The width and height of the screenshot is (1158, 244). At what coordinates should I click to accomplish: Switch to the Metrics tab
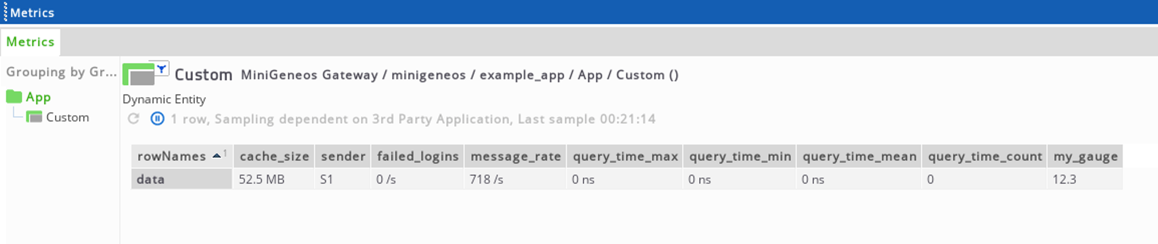click(x=30, y=42)
